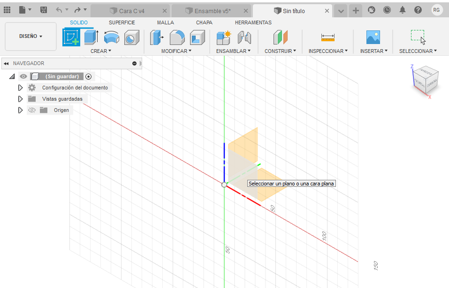Select the Shell tool
The height and width of the screenshot is (288, 449).
tap(198, 37)
